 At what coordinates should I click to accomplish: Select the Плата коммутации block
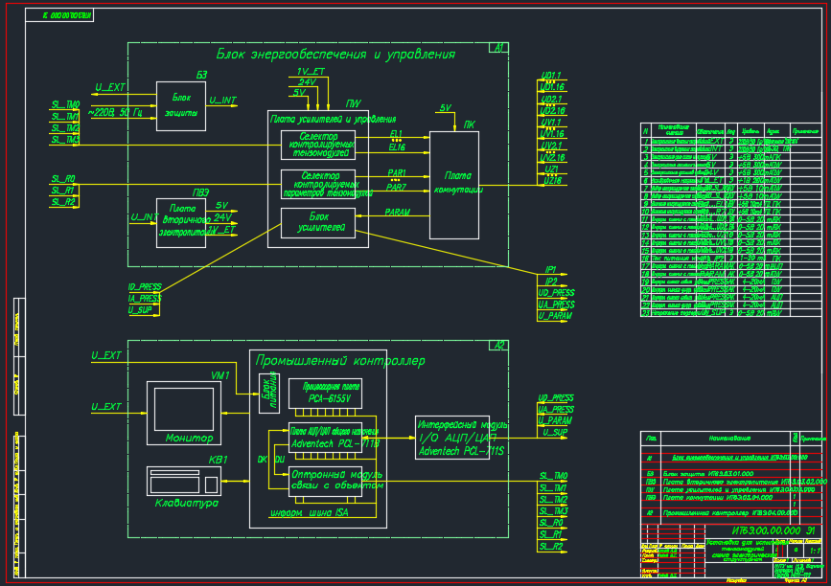click(454, 182)
